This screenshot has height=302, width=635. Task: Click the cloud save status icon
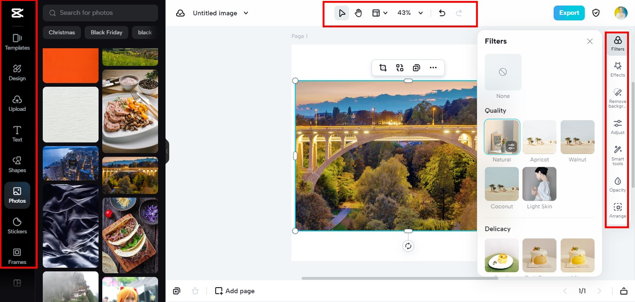coord(181,13)
